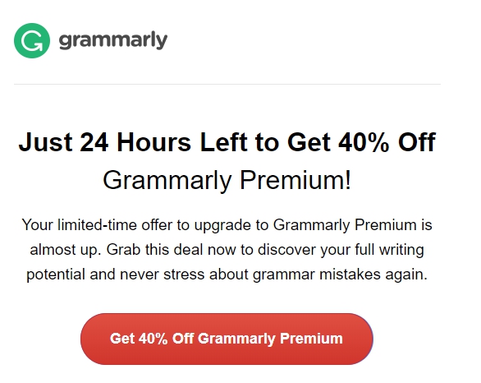Click the Get 40% Off Grammarly Premium button
This screenshot has width=481, height=383.
(227, 339)
